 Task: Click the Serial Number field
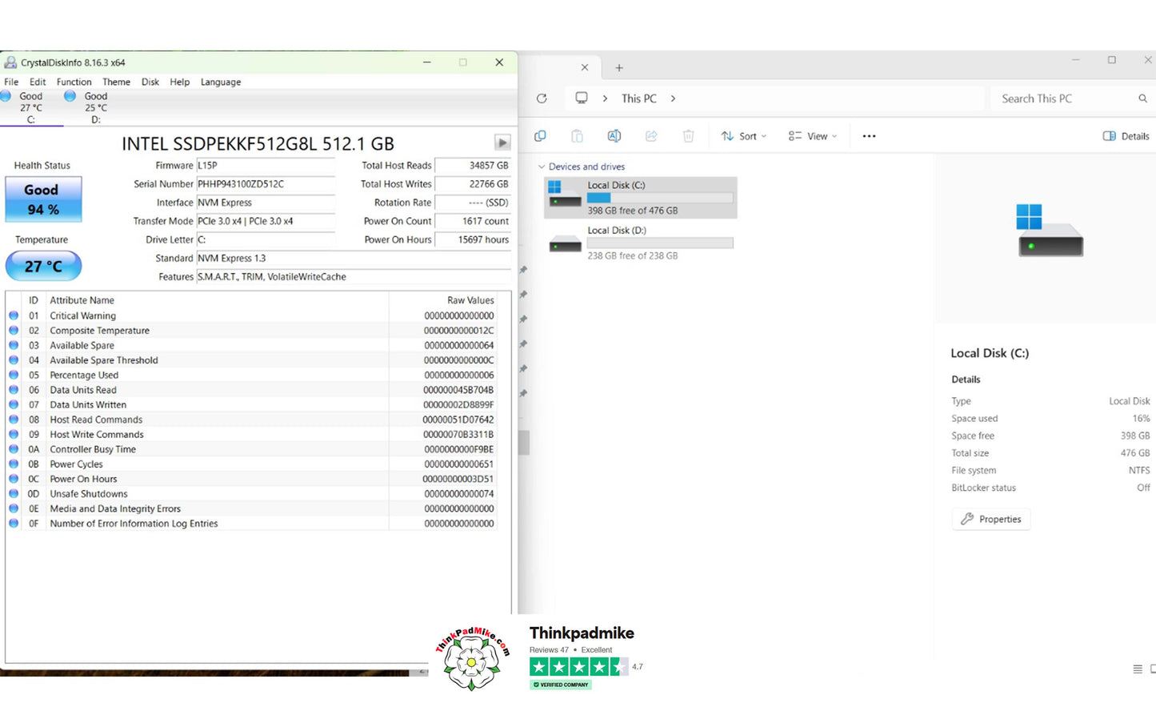(266, 184)
